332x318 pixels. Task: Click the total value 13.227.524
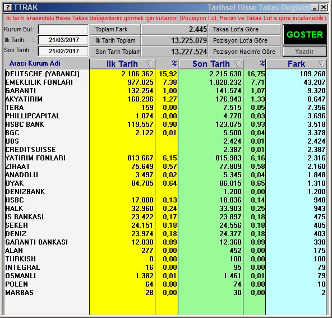click(x=189, y=52)
